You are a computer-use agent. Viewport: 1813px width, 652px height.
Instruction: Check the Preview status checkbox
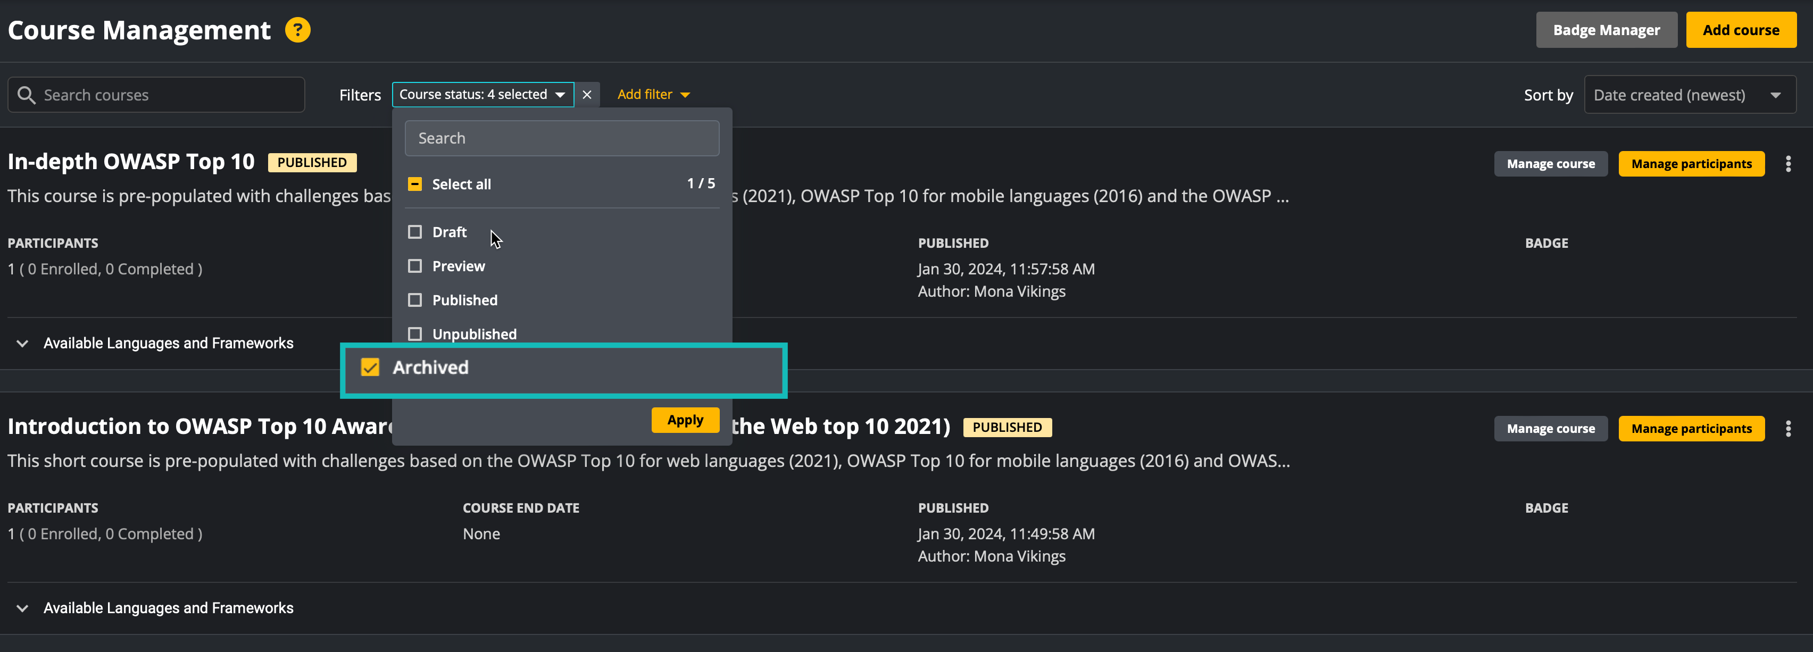click(415, 266)
